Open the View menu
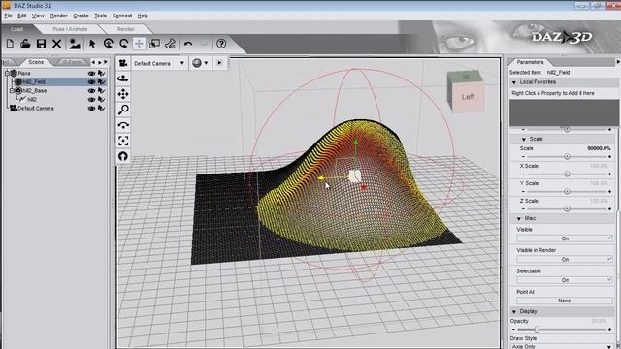Screen dimensions: 621x349 [x=38, y=16]
